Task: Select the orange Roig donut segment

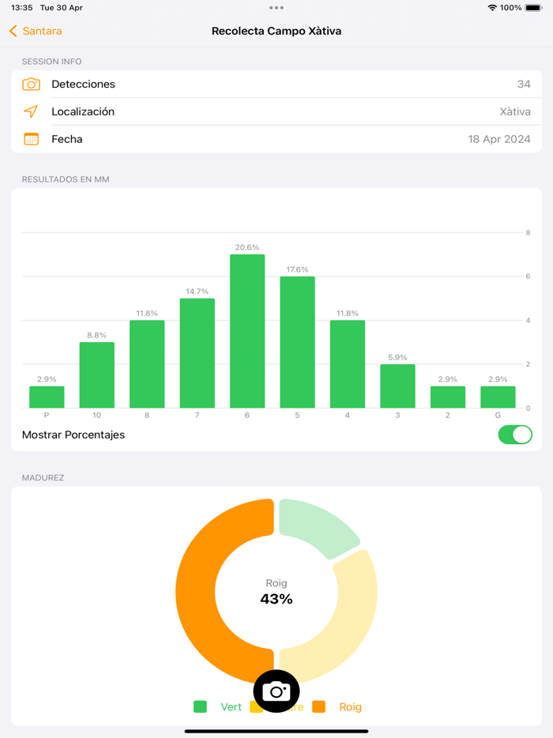Action: (195, 592)
